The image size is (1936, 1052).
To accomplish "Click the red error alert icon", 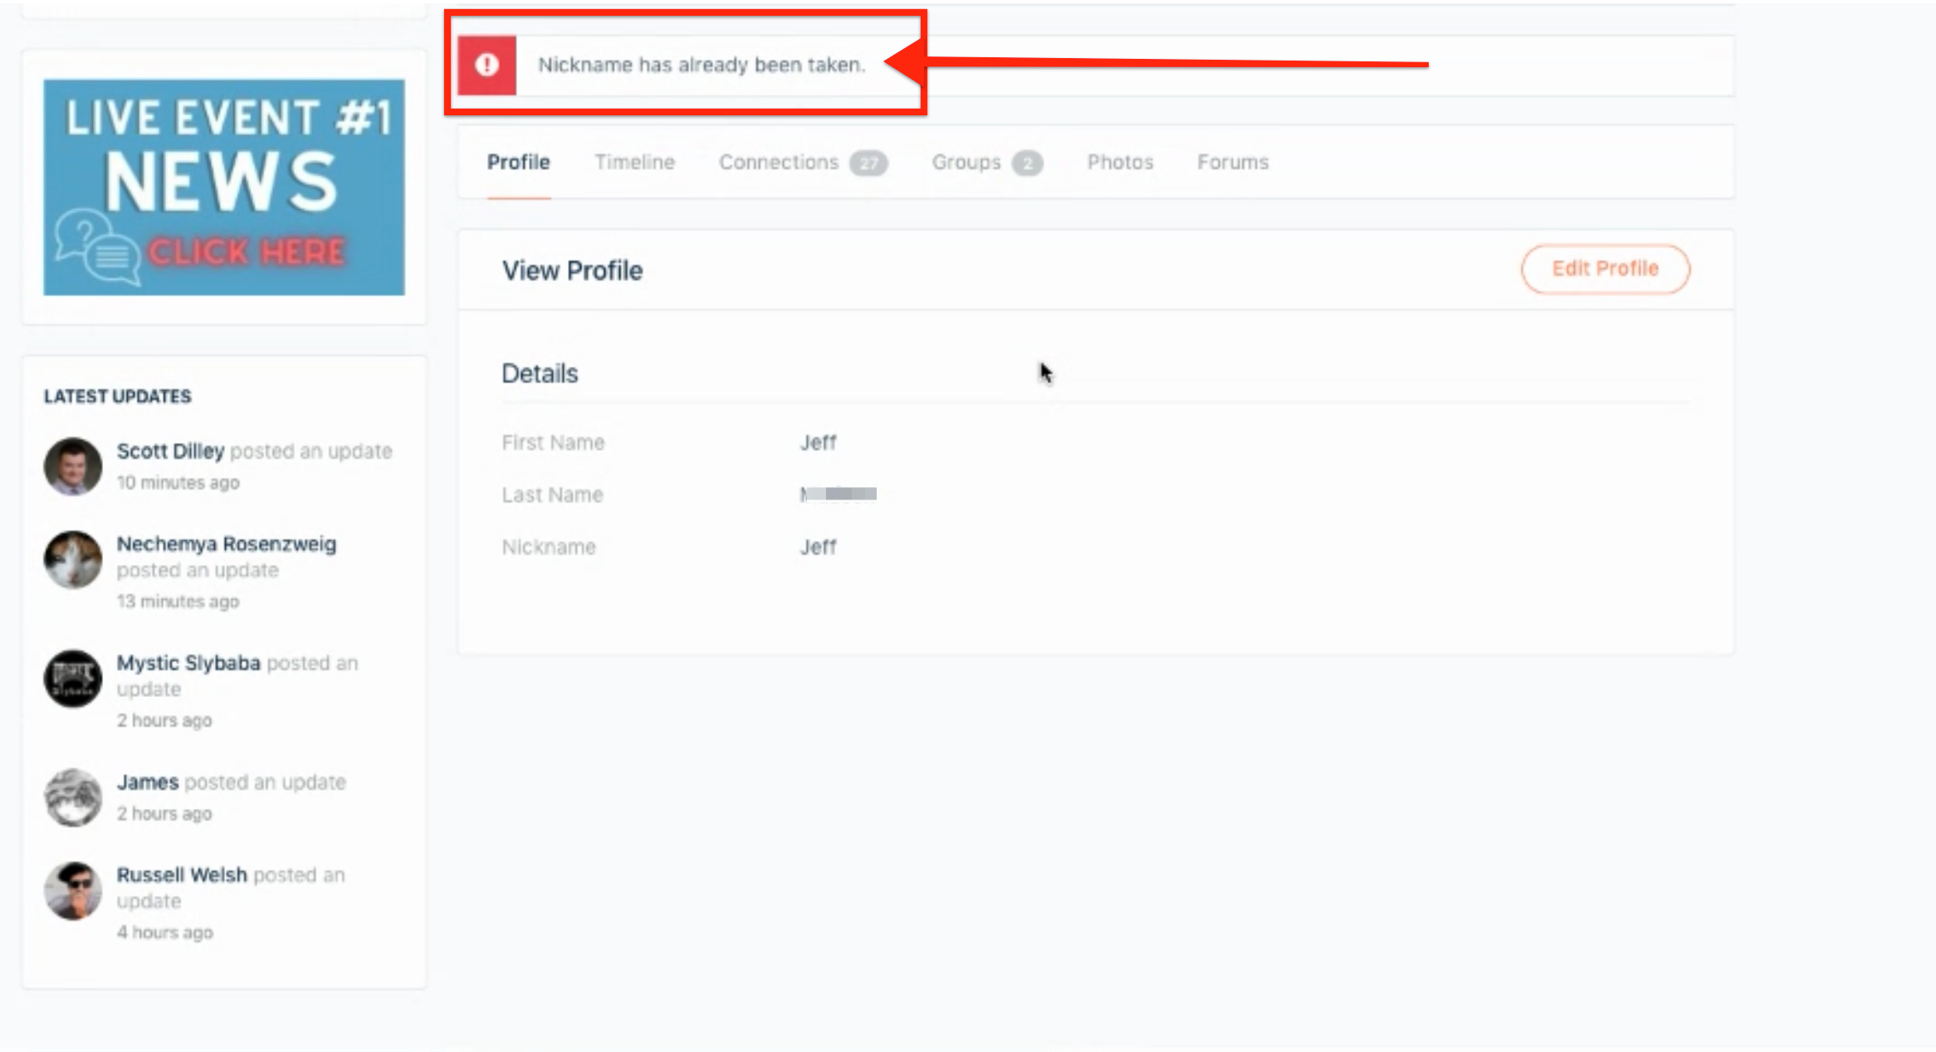I will pyautogui.click(x=486, y=65).
